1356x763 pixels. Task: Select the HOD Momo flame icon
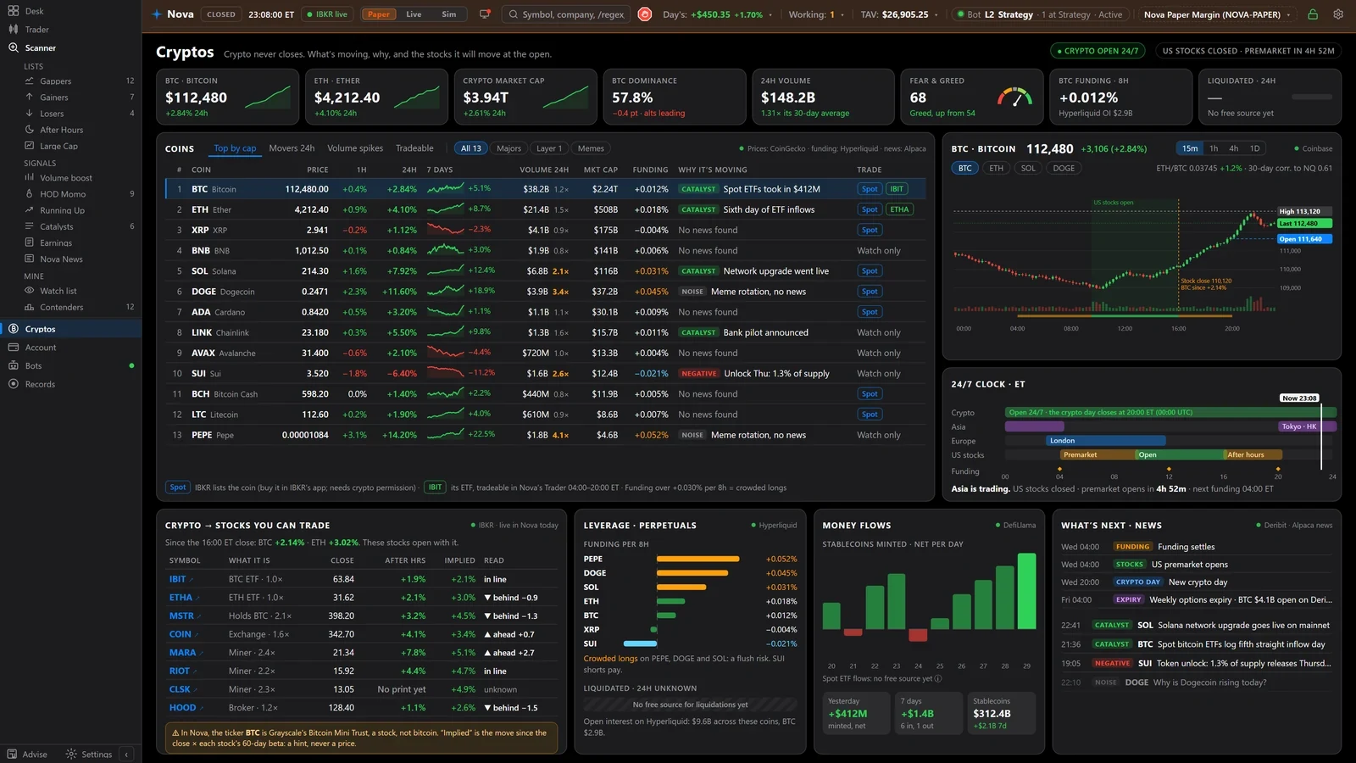pyautogui.click(x=30, y=193)
